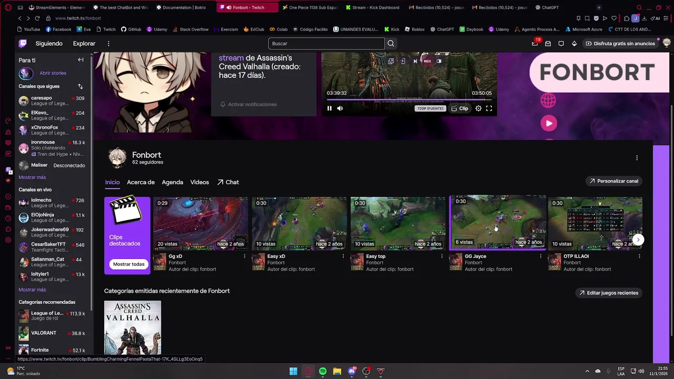
Task: Click Mostrar todas clips button
Action: [x=128, y=264]
